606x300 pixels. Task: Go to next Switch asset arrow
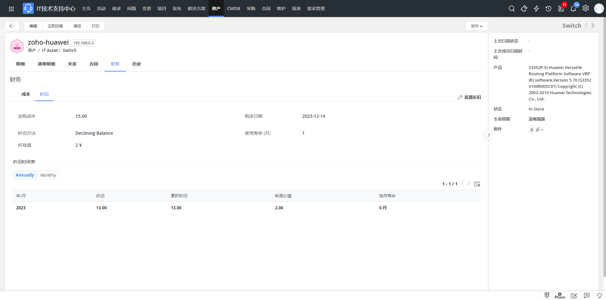[x=593, y=25]
